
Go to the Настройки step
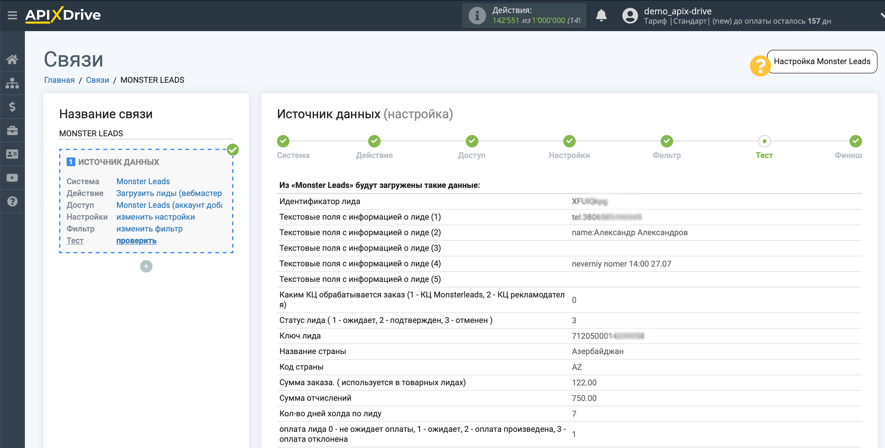(569, 141)
